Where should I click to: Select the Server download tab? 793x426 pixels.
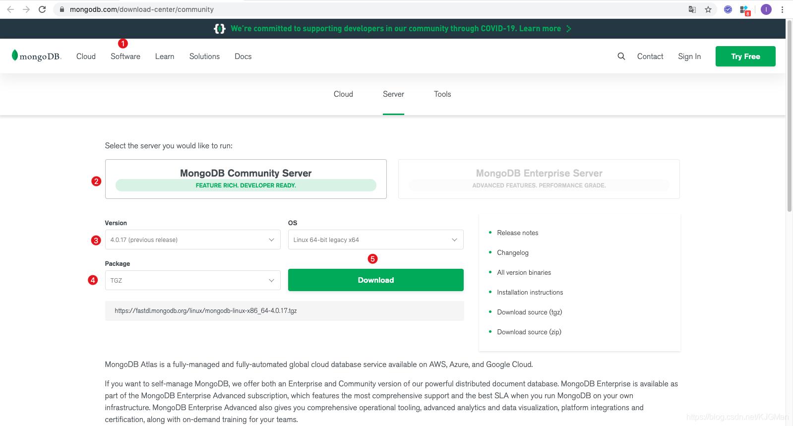pos(393,94)
